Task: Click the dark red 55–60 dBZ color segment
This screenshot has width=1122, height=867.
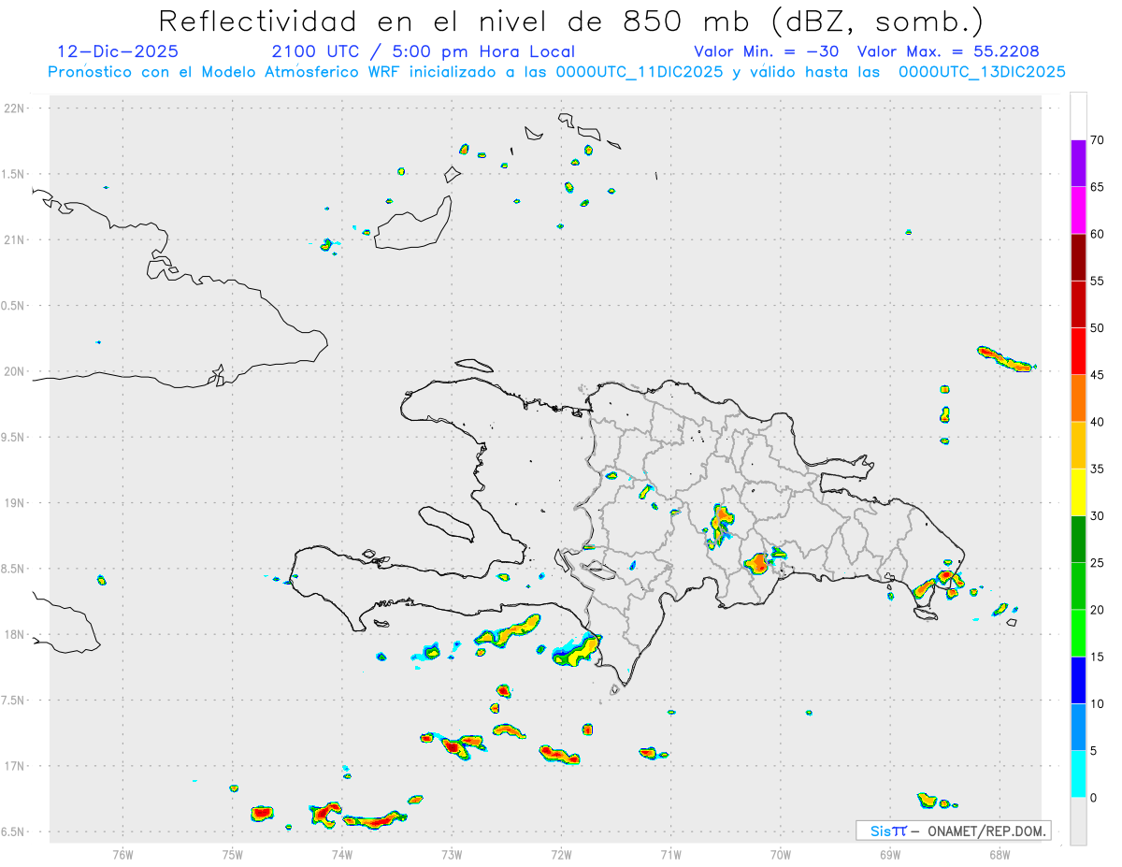Action: click(1078, 257)
